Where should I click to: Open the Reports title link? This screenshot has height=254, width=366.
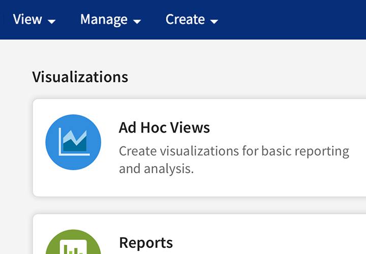(x=146, y=242)
